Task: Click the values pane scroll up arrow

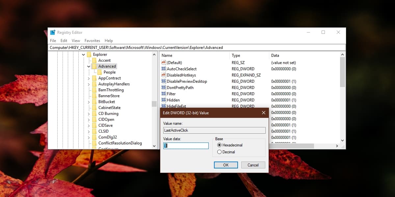Action: tap(343, 55)
